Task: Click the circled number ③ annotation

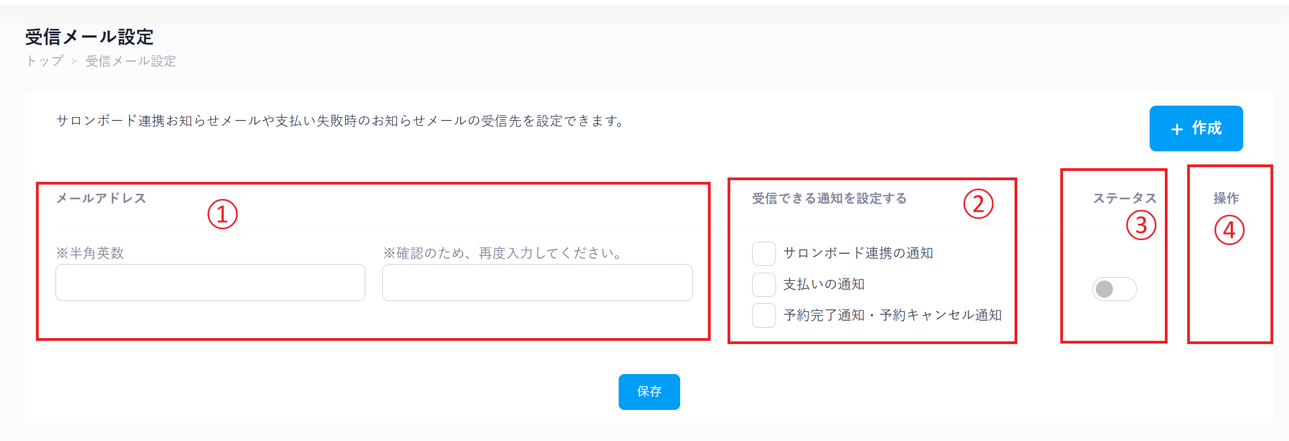Action: point(1141,225)
